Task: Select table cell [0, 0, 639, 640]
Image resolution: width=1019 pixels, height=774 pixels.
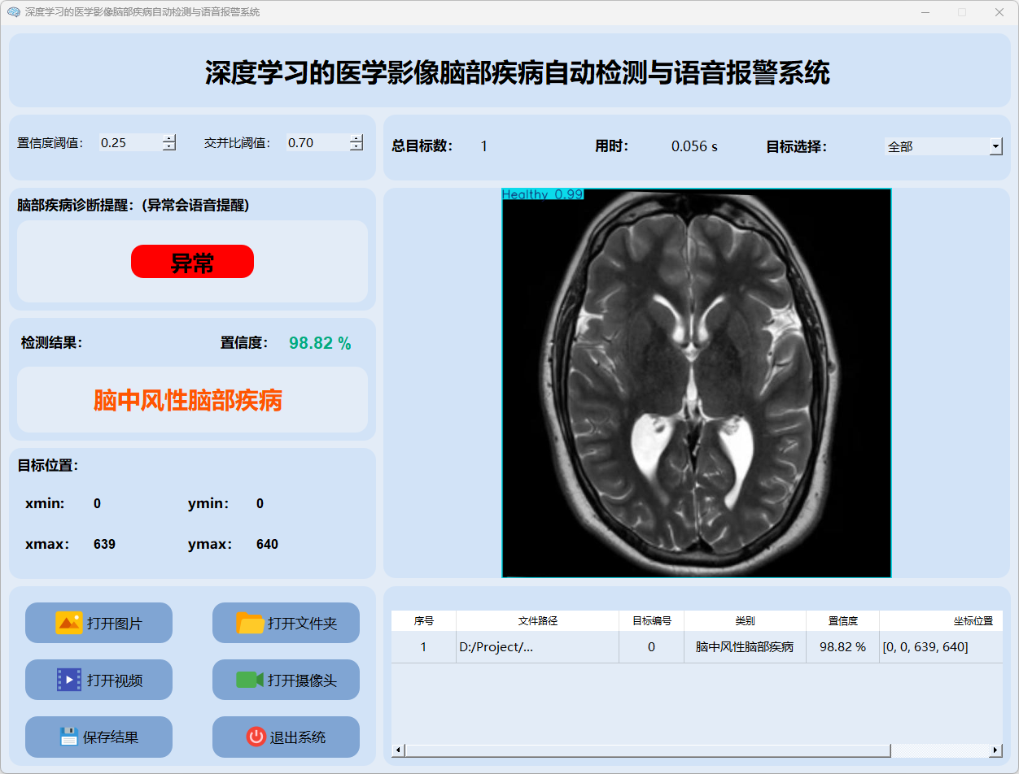Action: tap(941, 647)
